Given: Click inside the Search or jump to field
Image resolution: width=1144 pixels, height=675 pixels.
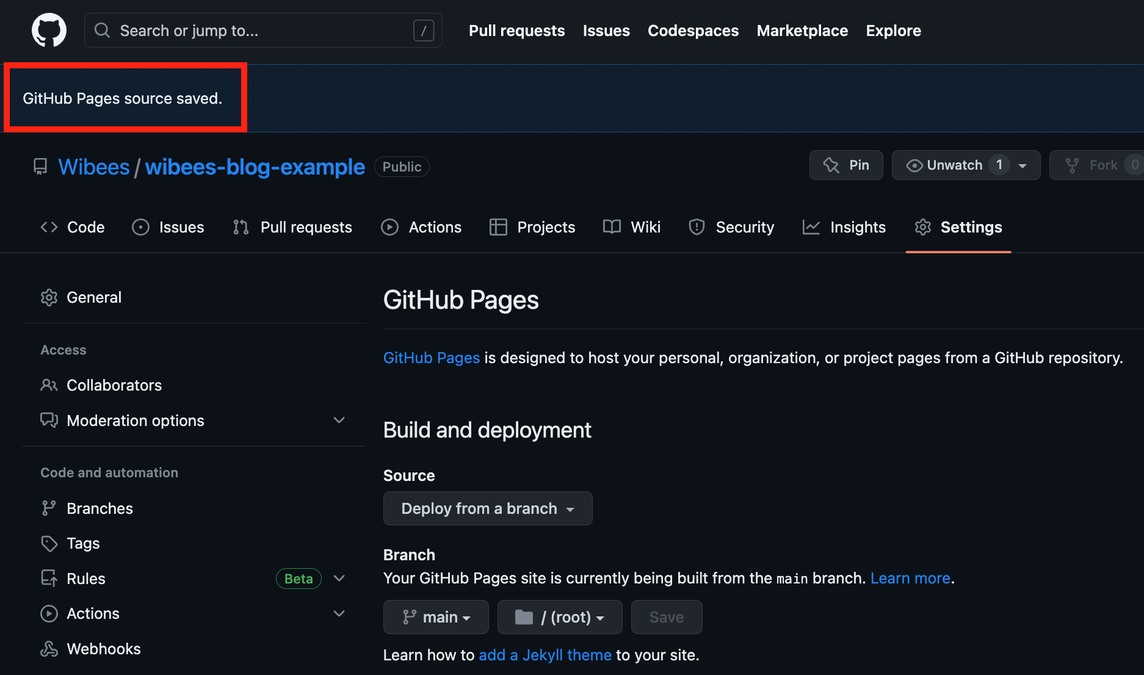Looking at the screenshot, I should coord(263,31).
